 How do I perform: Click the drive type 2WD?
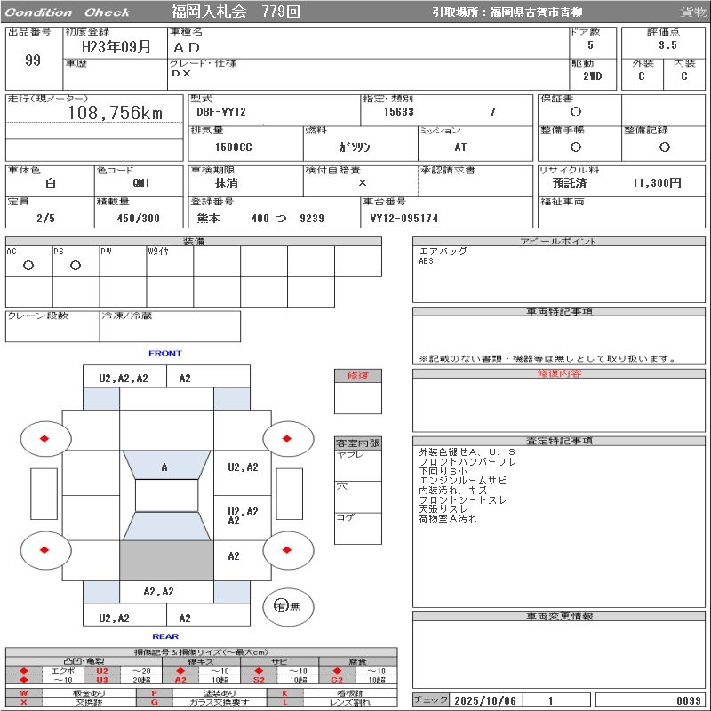[592, 76]
